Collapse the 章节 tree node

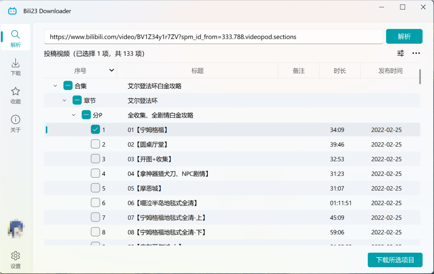64,101
